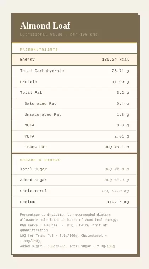This screenshot has height=269, width=149.
Task: Select the Added Sugar BLQ value
Action: pyautogui.click(x=117, y=180)
